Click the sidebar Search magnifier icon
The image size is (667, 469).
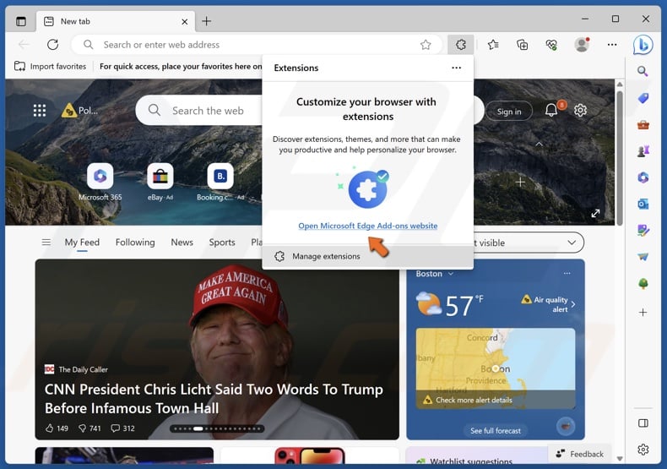[x=643, y=72]
